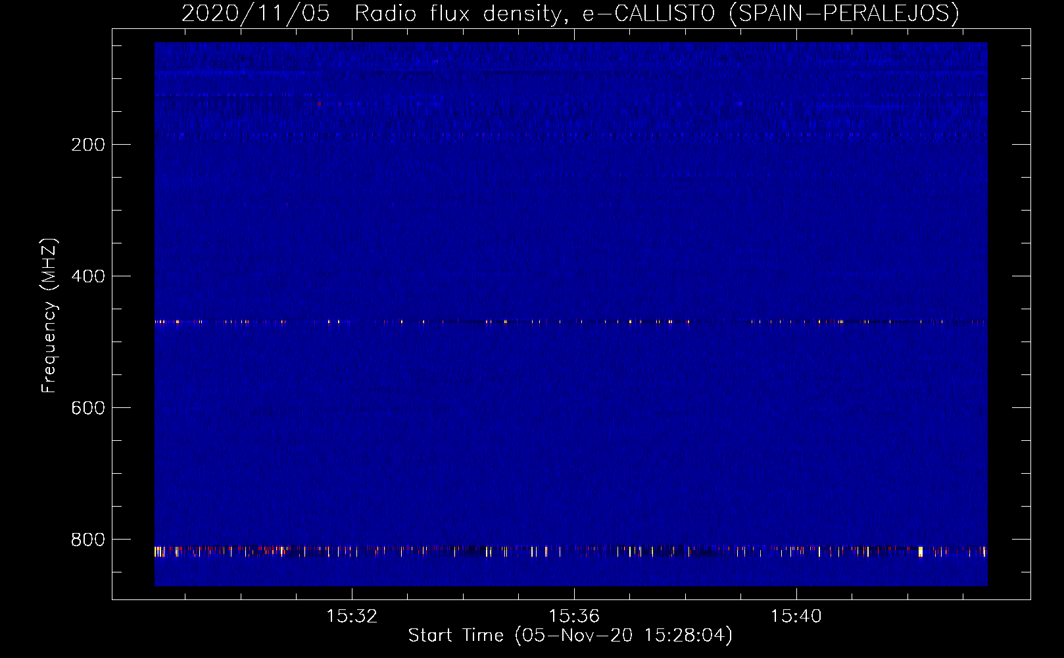1064x658 pixels.
Task: Select the 15:36 time tick label
Action: click(x=574, y=617)
